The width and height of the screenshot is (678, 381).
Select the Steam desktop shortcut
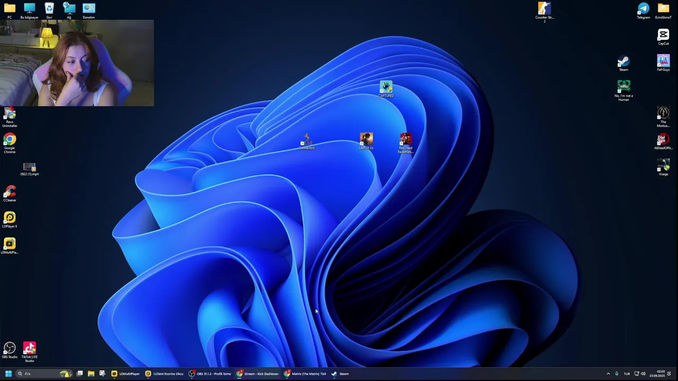click(x=623, y=63)
